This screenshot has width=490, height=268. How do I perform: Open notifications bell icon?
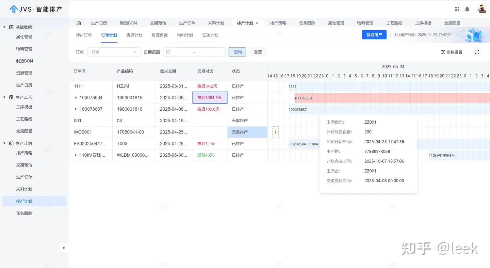(x=467, y=9)
